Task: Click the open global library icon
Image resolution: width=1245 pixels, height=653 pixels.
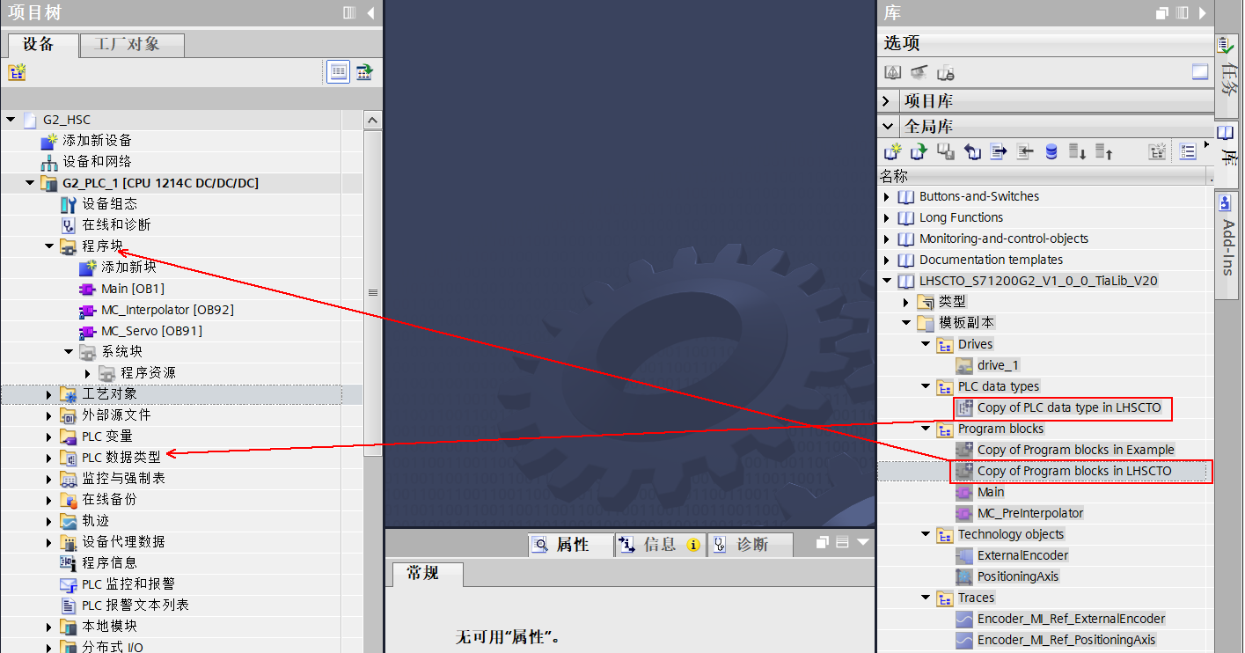Action: coord(919,151)
